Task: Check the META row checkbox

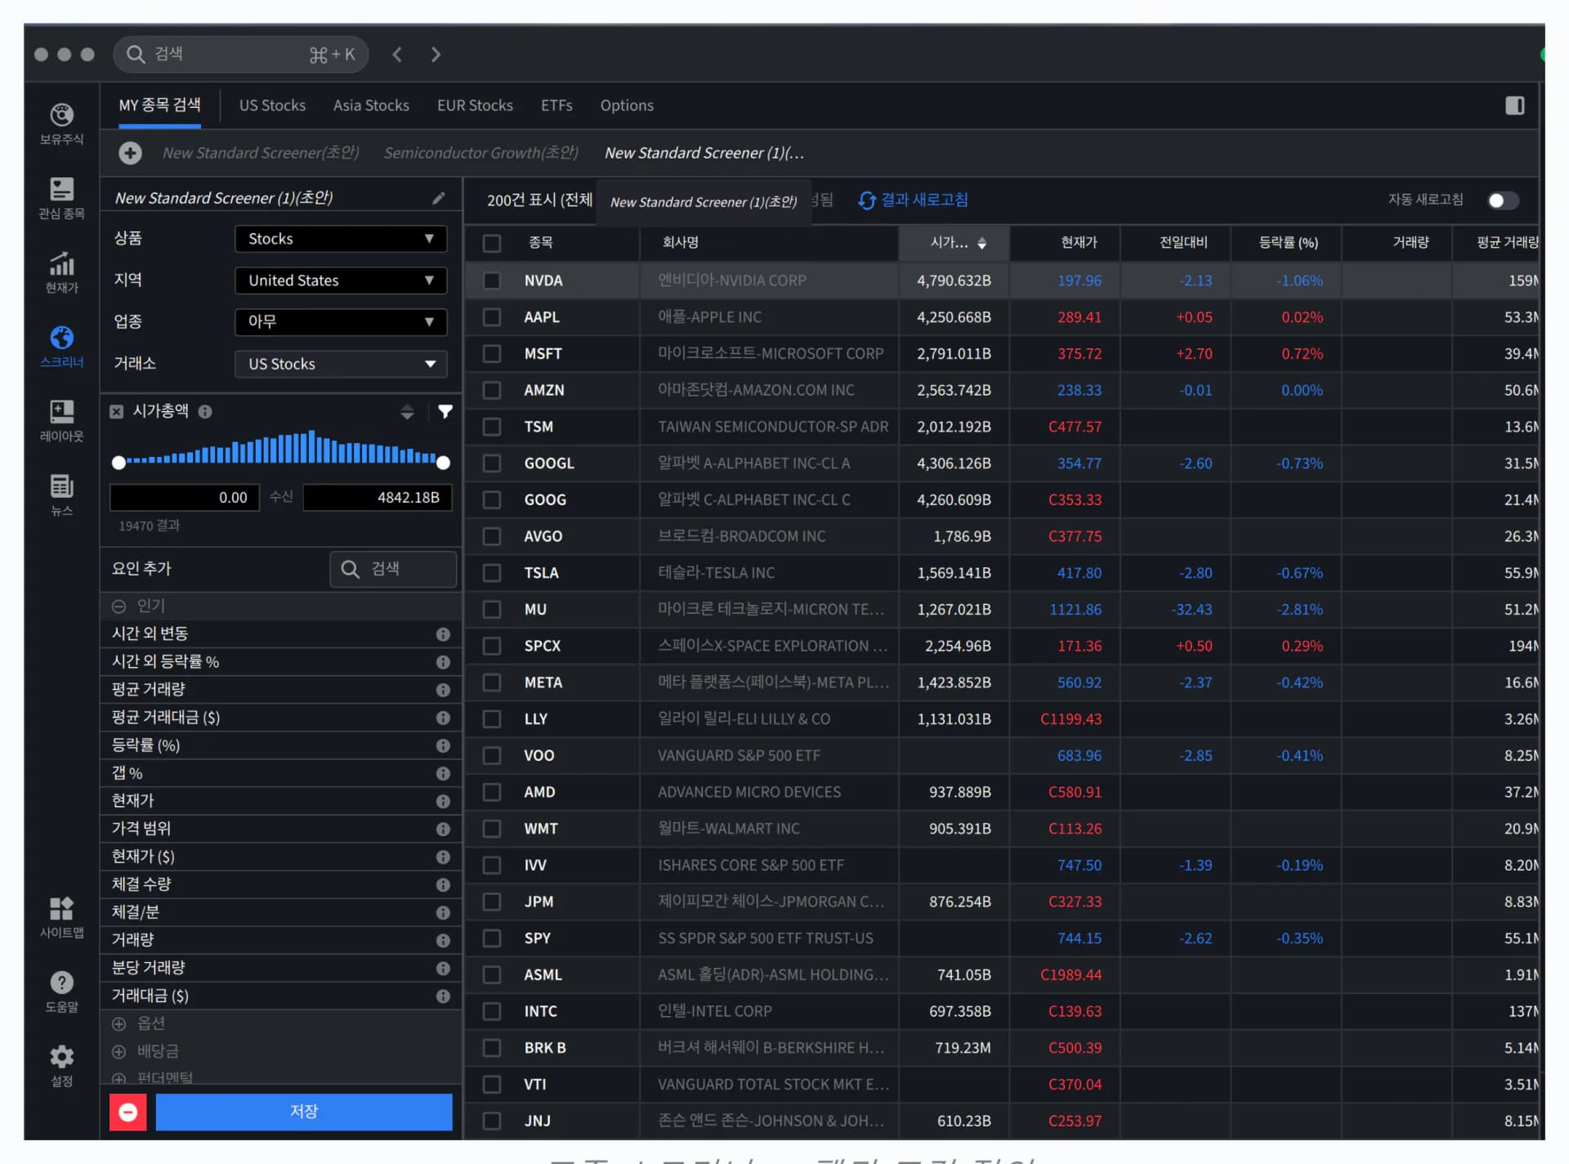Action: point(492,683)
